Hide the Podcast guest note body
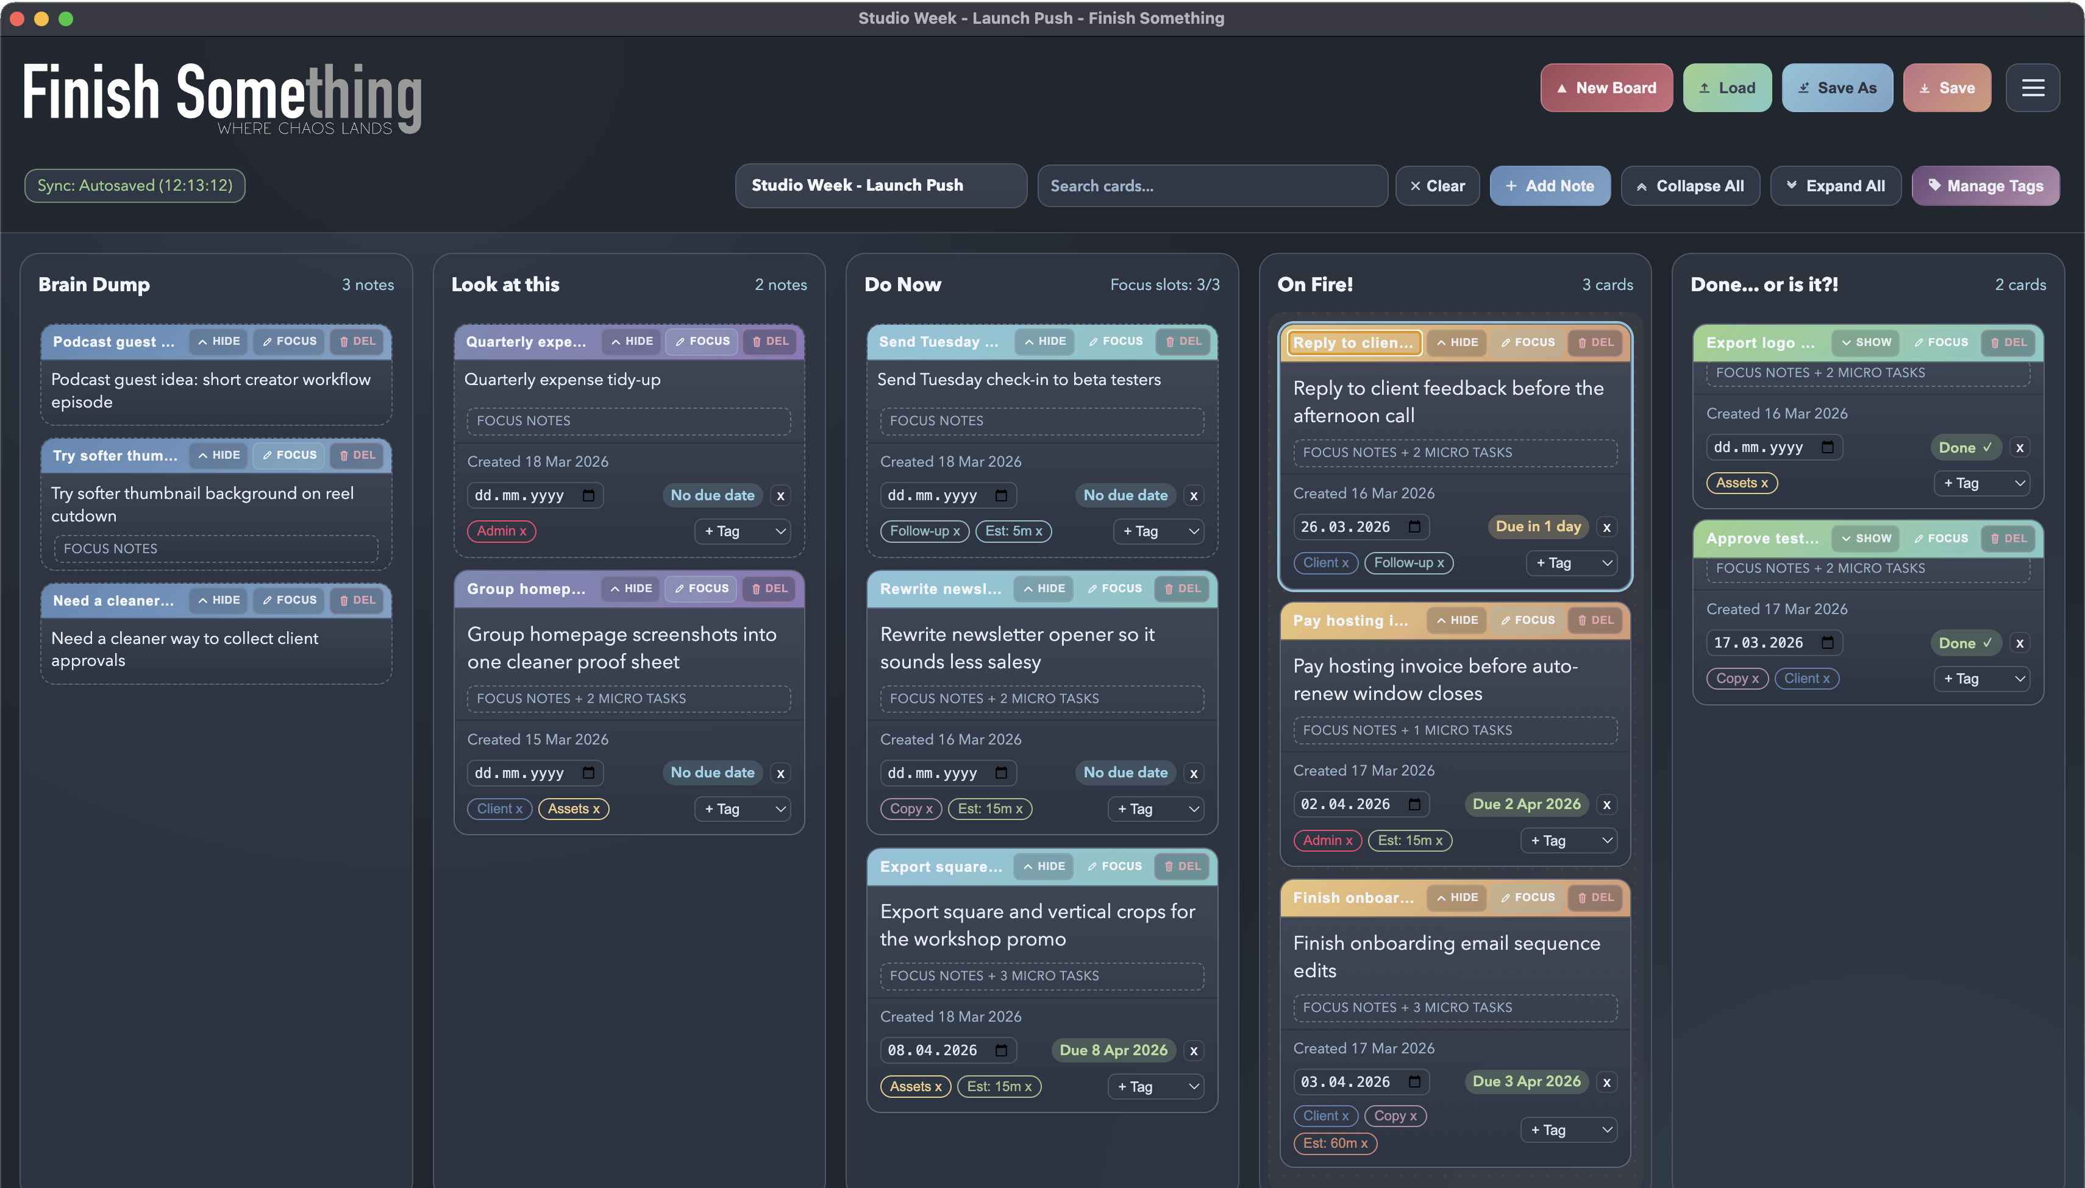Screen dimensions: 2085x1188 point(219,341)
